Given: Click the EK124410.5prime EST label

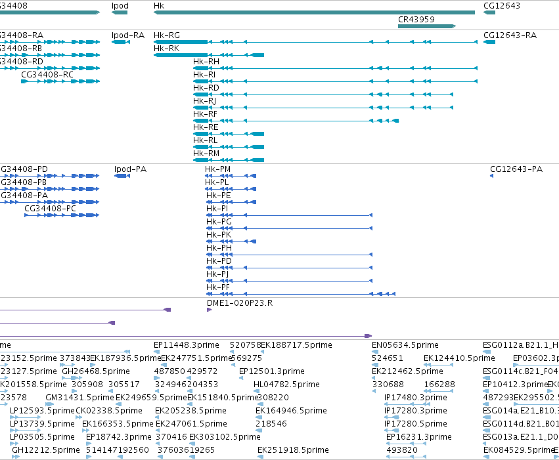Looking at the screenshot, I should point(460,358).
